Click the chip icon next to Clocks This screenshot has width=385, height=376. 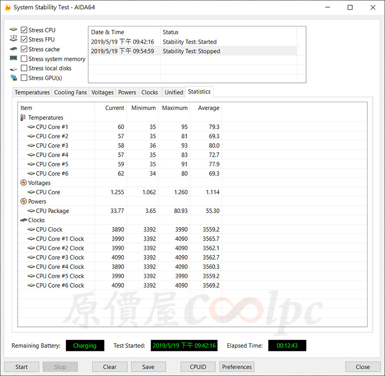(24, 220)
